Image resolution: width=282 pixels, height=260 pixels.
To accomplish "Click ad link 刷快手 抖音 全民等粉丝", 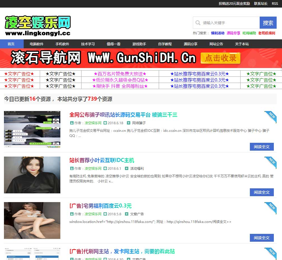I will pos(120,86).
